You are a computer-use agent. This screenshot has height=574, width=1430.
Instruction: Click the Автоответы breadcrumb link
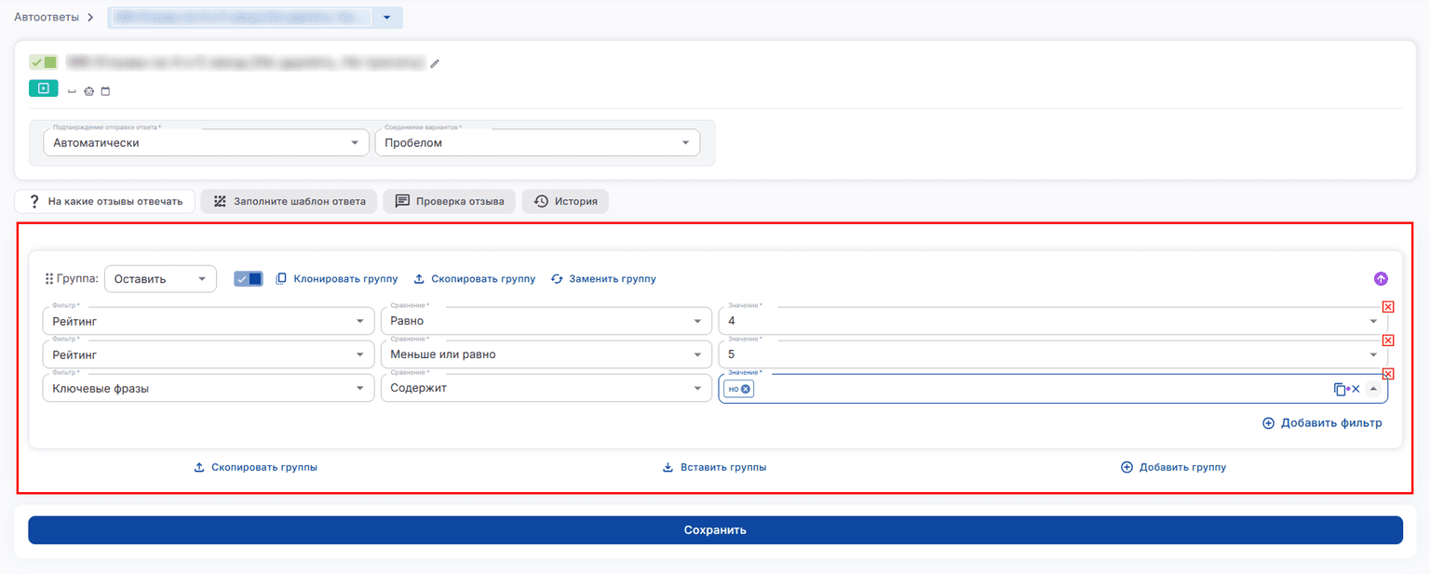tap(47, 17)
